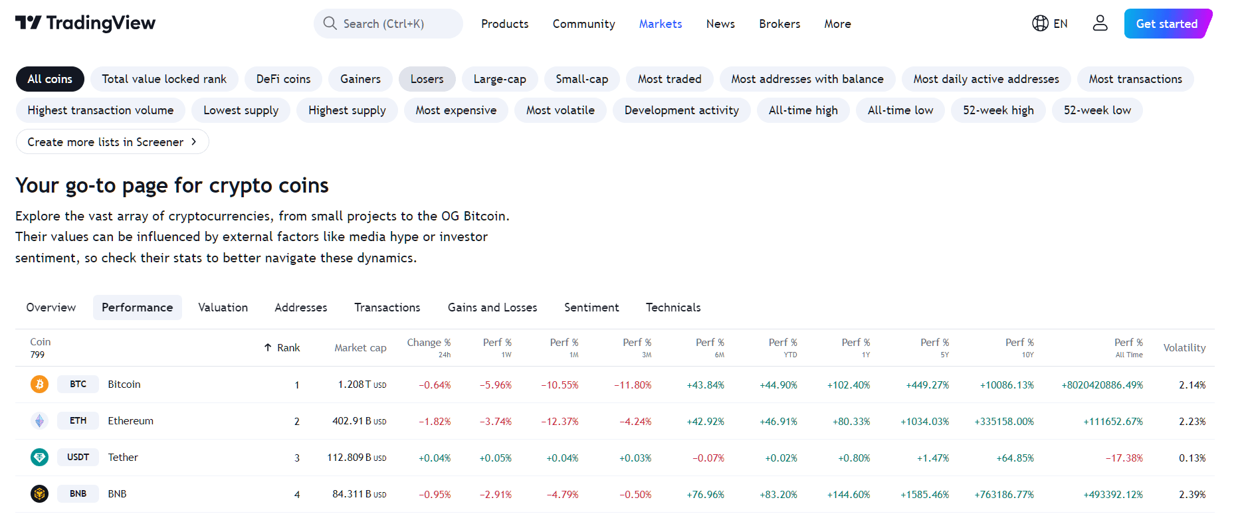Switch to the Gains and Losses tab
The height and width of the screenshot is (516, 1242).
click(492, 307)
